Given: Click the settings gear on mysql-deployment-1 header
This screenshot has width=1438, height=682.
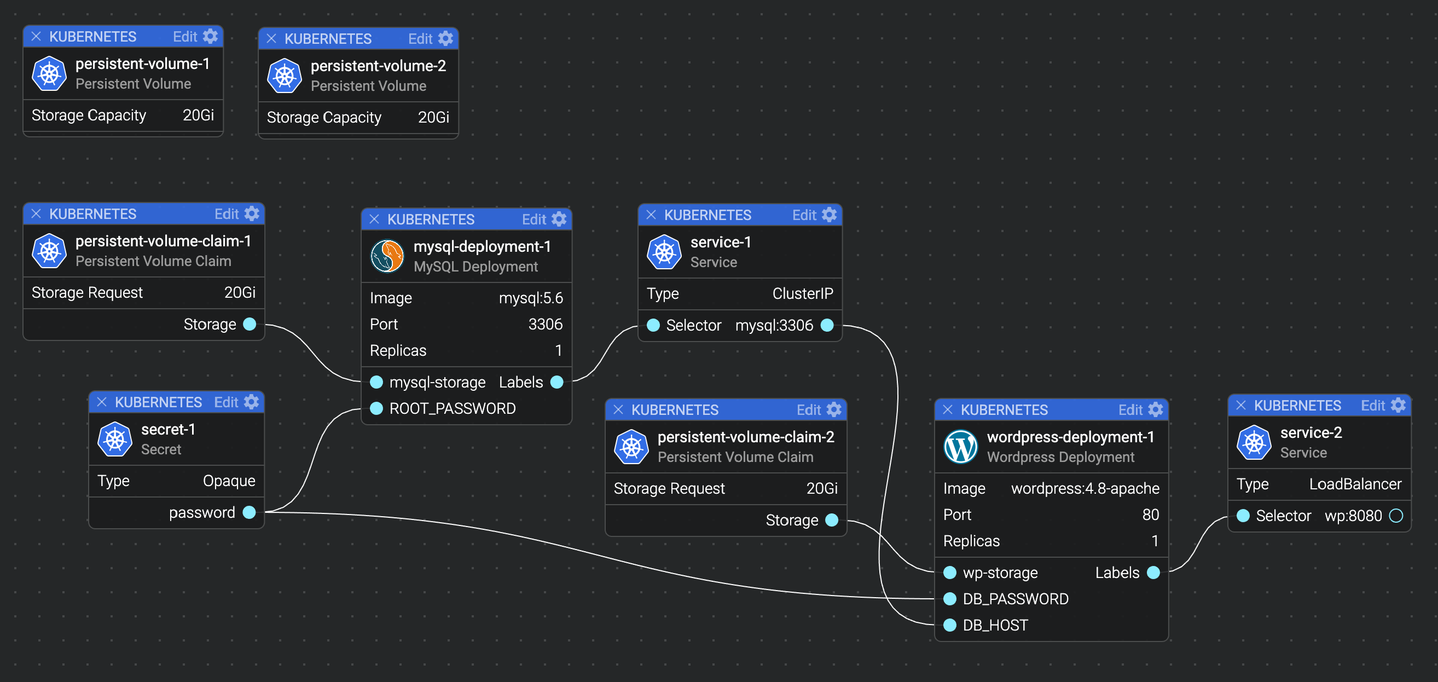Looking at the screenshot, I should point(559,219).
